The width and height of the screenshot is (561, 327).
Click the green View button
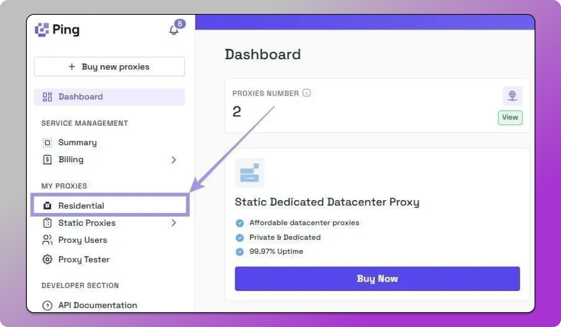(x=510, y=117)
